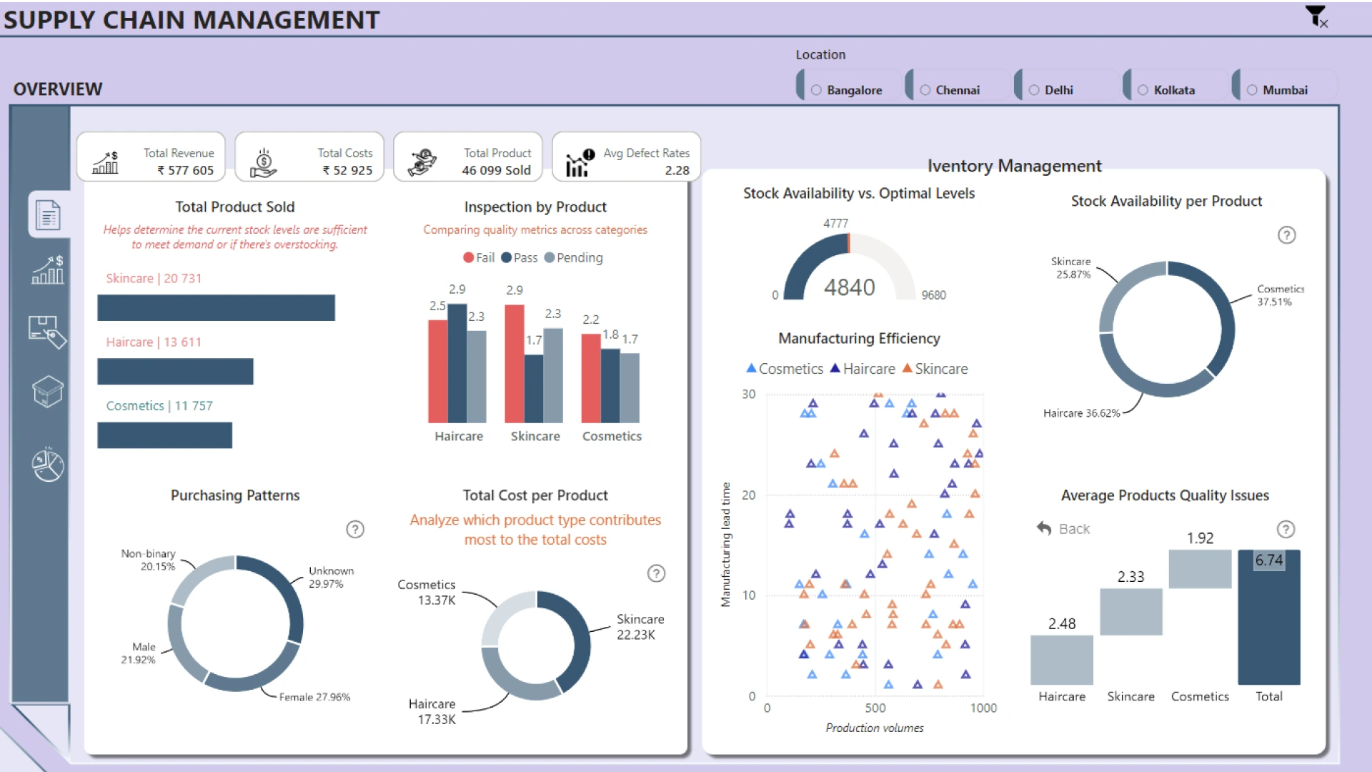Click the Back arrow icon in quality chart
Viewport: 1372px width, 772px height.
pos(1044,528)
